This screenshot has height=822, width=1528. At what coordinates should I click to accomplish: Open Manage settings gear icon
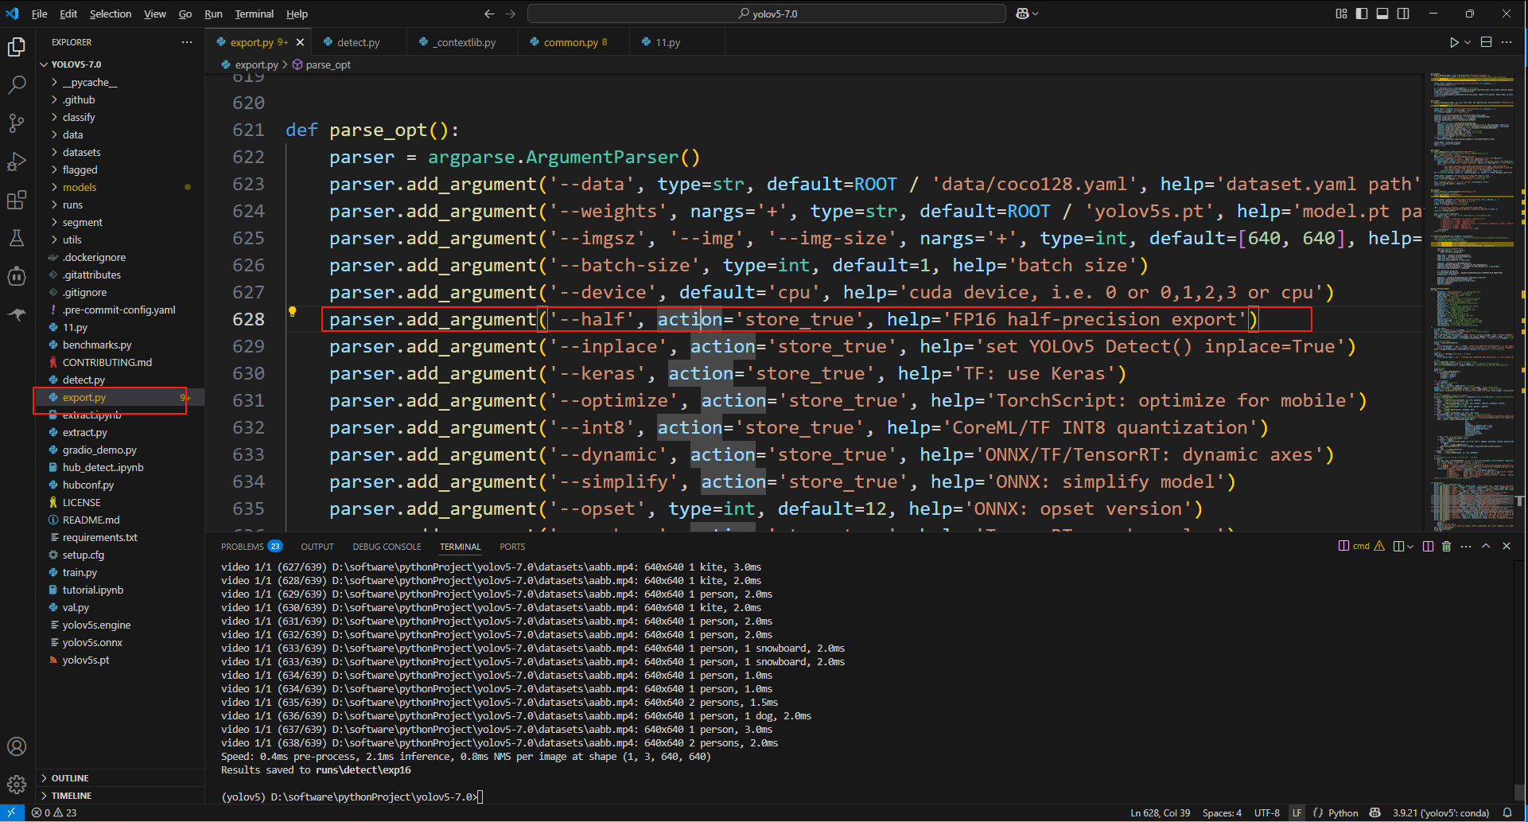(x=17, y=784)
